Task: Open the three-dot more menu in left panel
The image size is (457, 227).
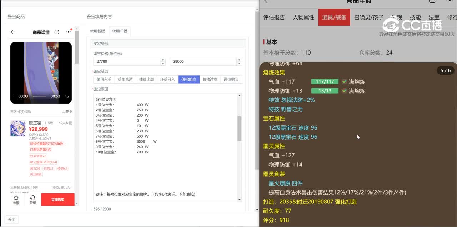Action: 68,32
